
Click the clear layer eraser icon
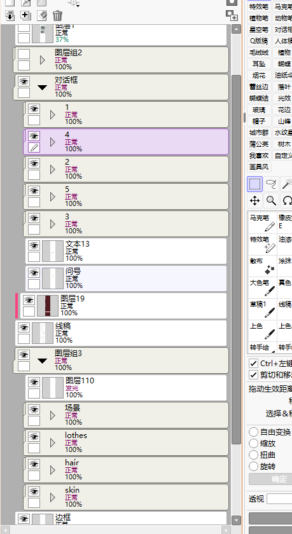(x=41, y=15)
